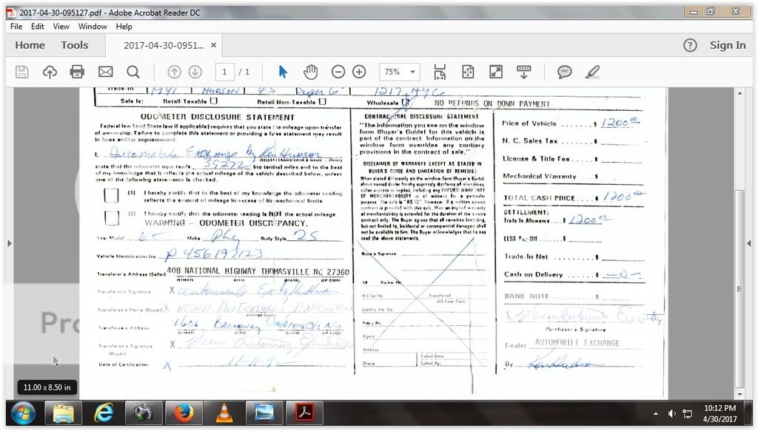Expand the left navigation pane arrow

click(x=9, y=243)
